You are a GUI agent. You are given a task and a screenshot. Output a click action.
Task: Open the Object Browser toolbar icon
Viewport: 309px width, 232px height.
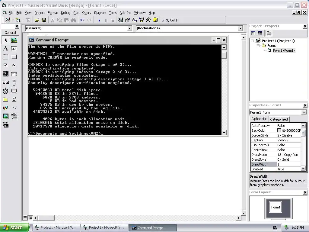[x=142, y=20]
